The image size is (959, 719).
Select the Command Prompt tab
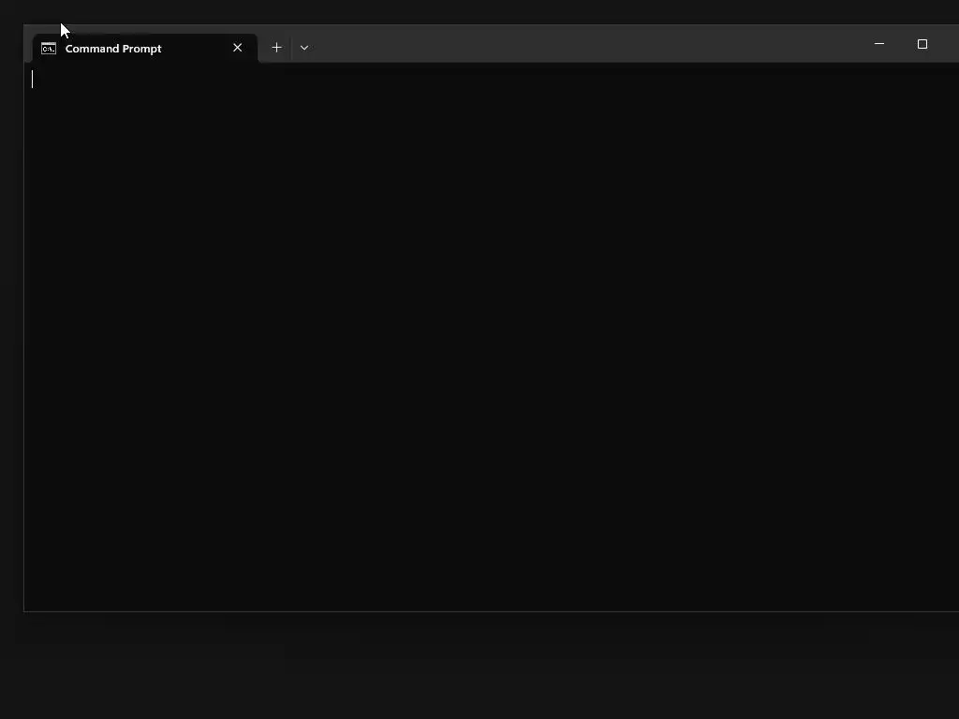click(145, 49)
